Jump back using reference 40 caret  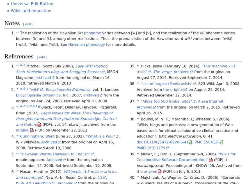[x=138, y=178]
